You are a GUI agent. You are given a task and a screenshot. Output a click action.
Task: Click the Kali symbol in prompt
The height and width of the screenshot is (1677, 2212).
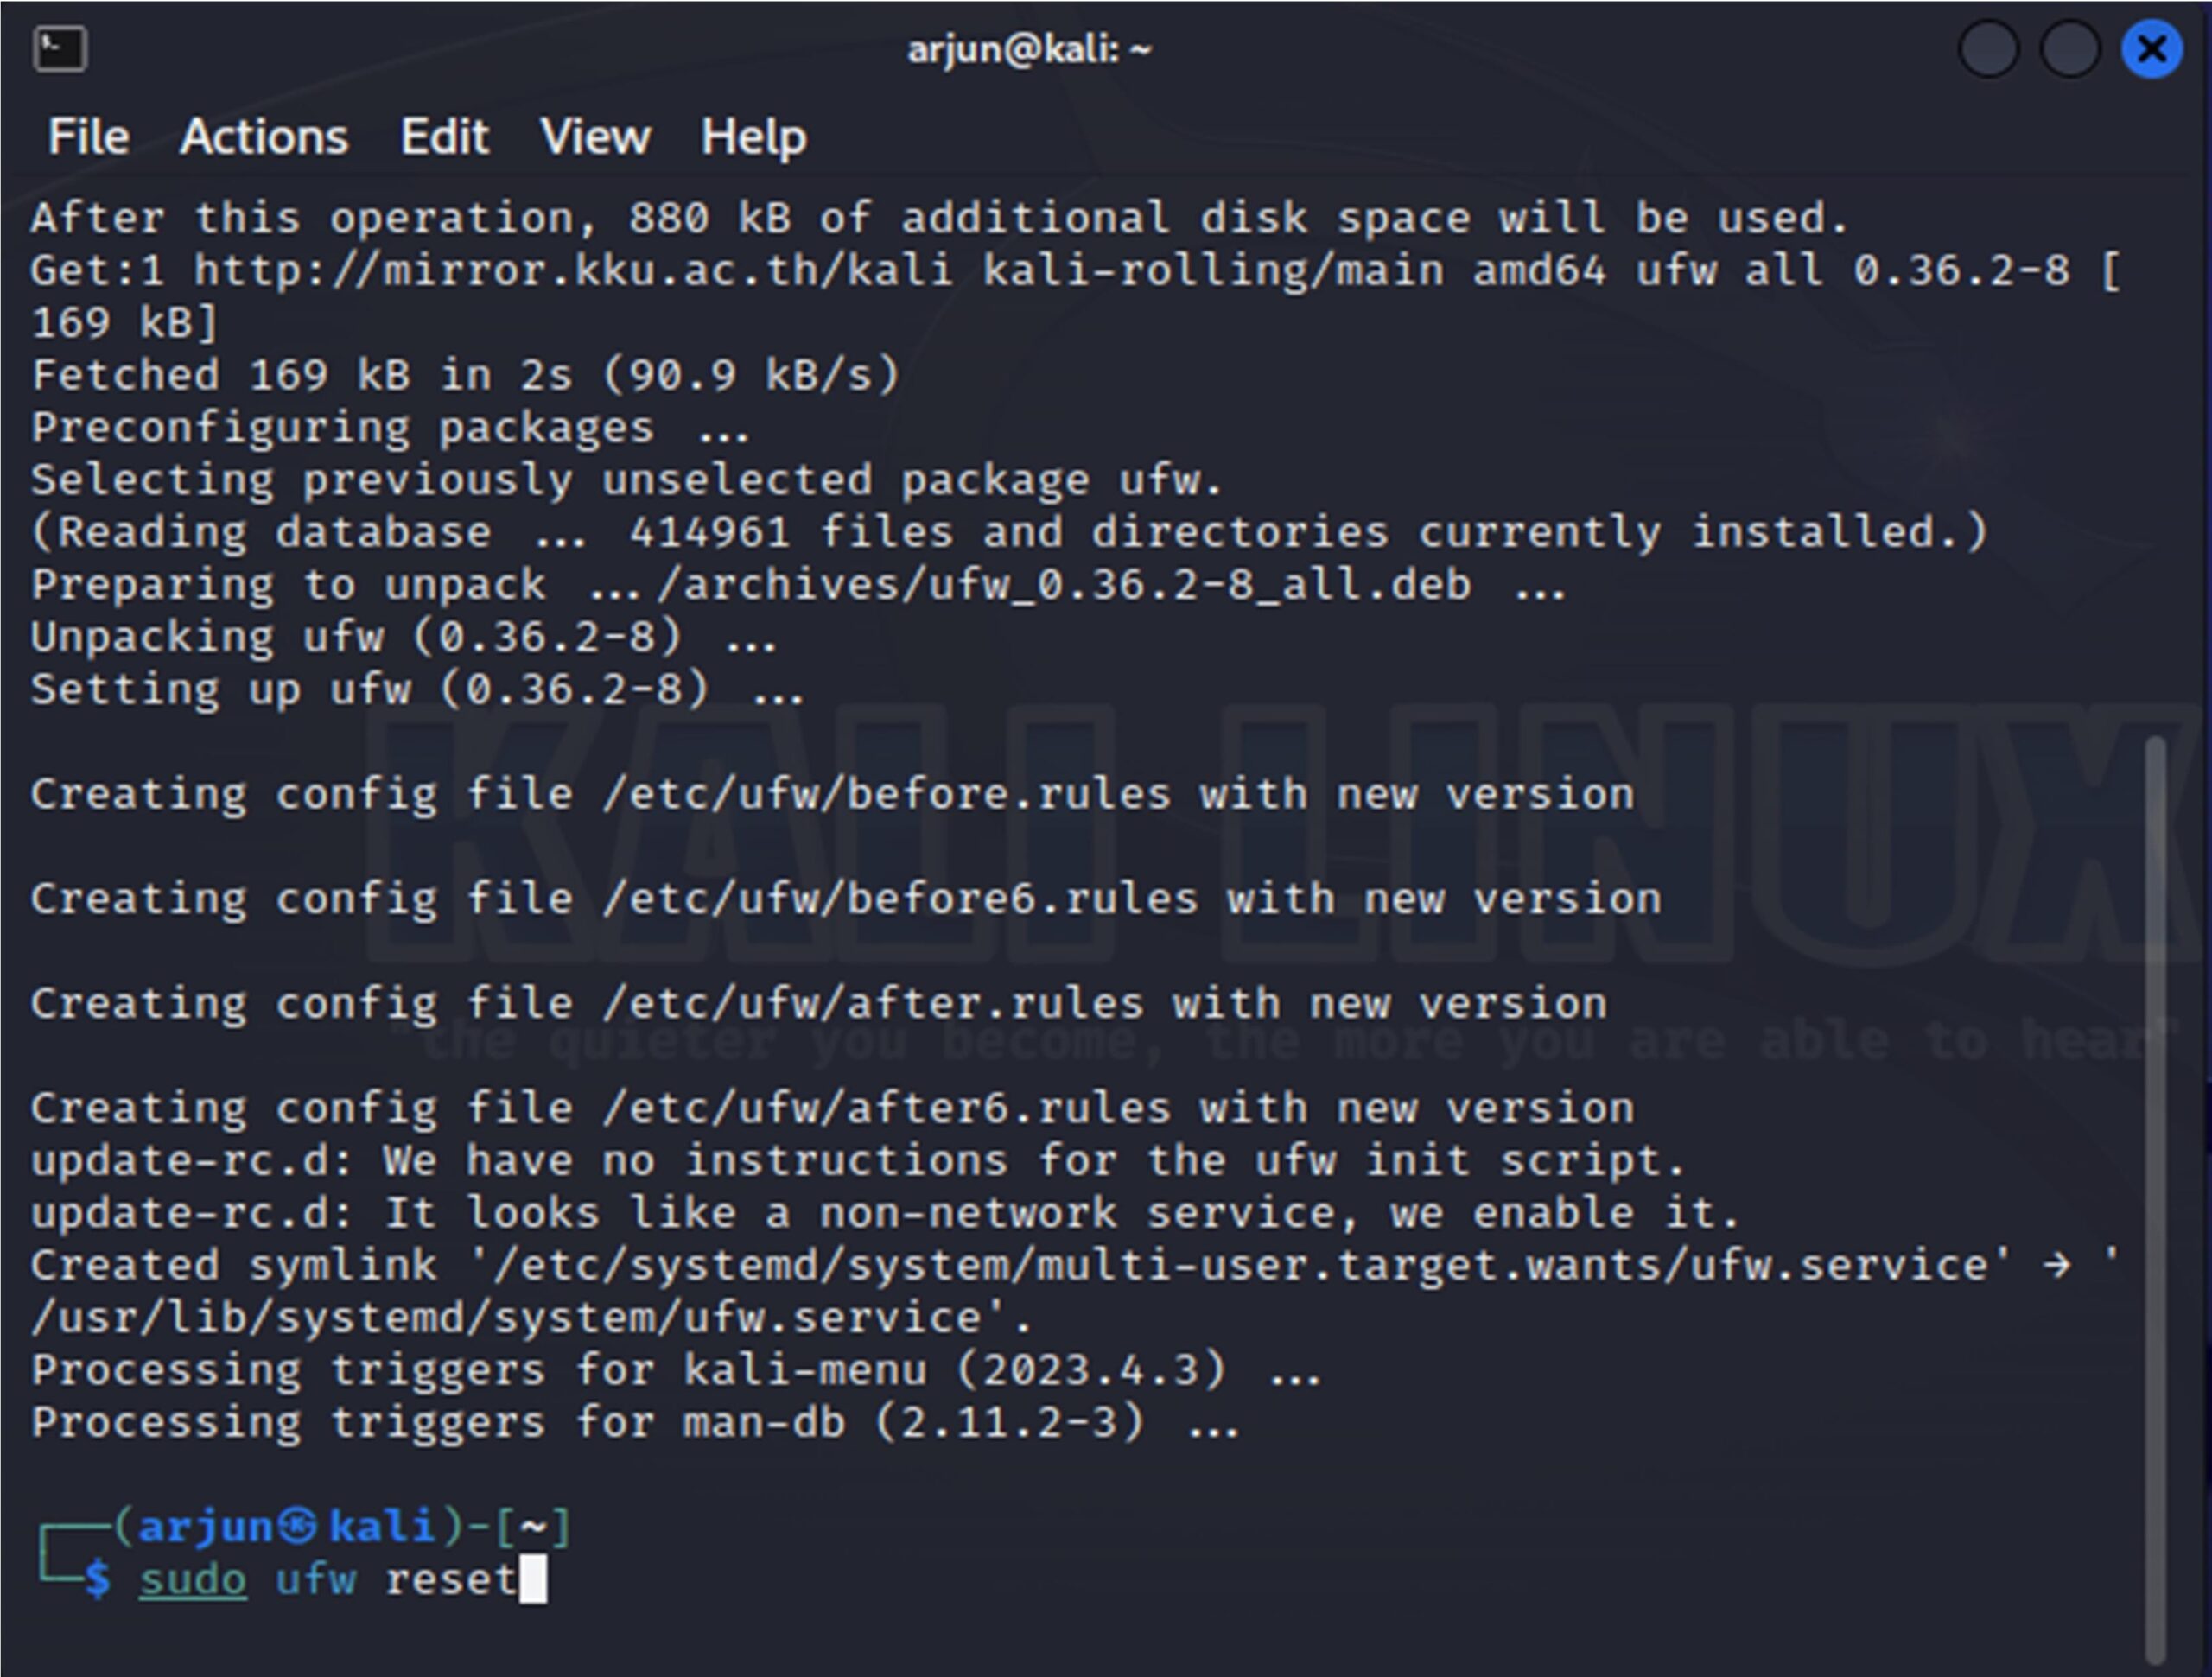click(297, 1526)
